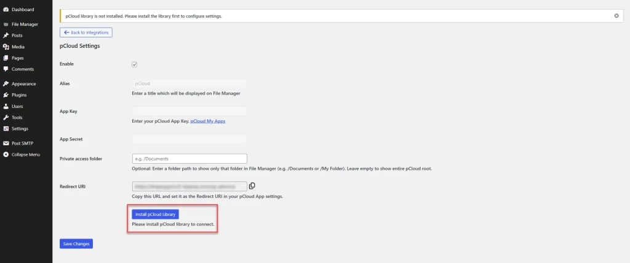The image size is (630, 263).
Task: Click the Collapse Menu arrow icon
Action: click(x=6, y=154)
